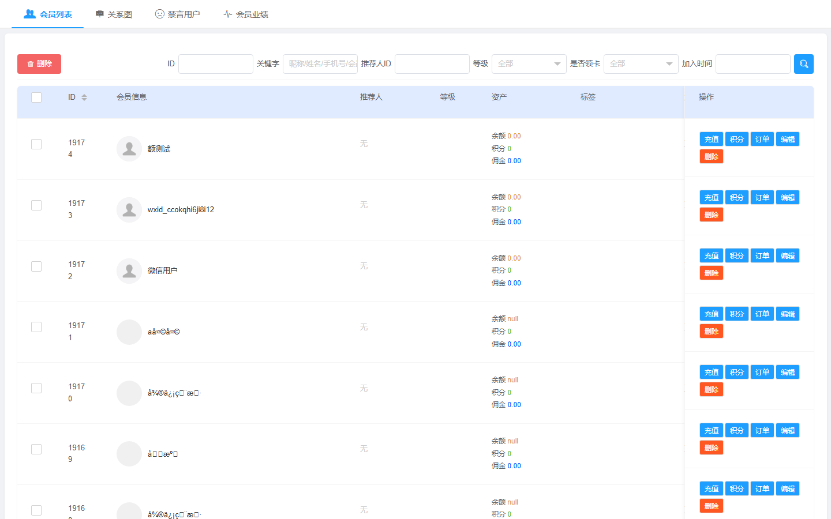Click member name 额测试
This screenshot has width=831, height=519.
[159, 149]
